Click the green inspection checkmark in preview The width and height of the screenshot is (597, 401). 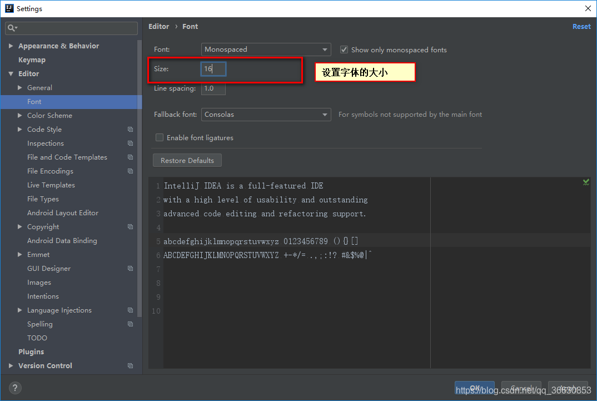pos(586,182)
